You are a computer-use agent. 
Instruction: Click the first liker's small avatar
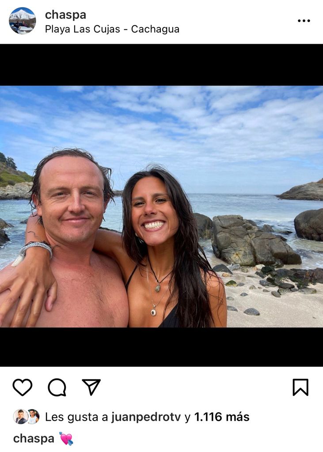tap(20, 417)
